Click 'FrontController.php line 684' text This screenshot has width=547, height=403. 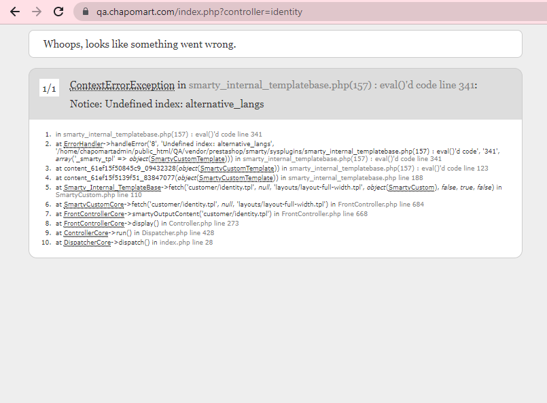click(381, 205)
